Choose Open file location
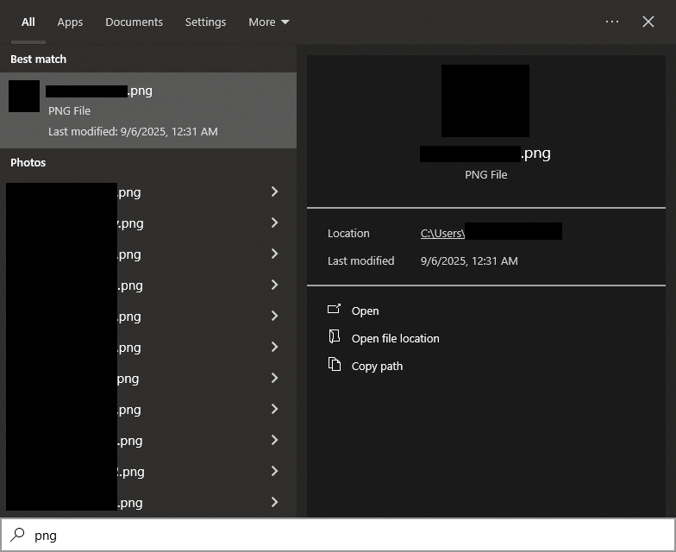 [x=395, y=338]
